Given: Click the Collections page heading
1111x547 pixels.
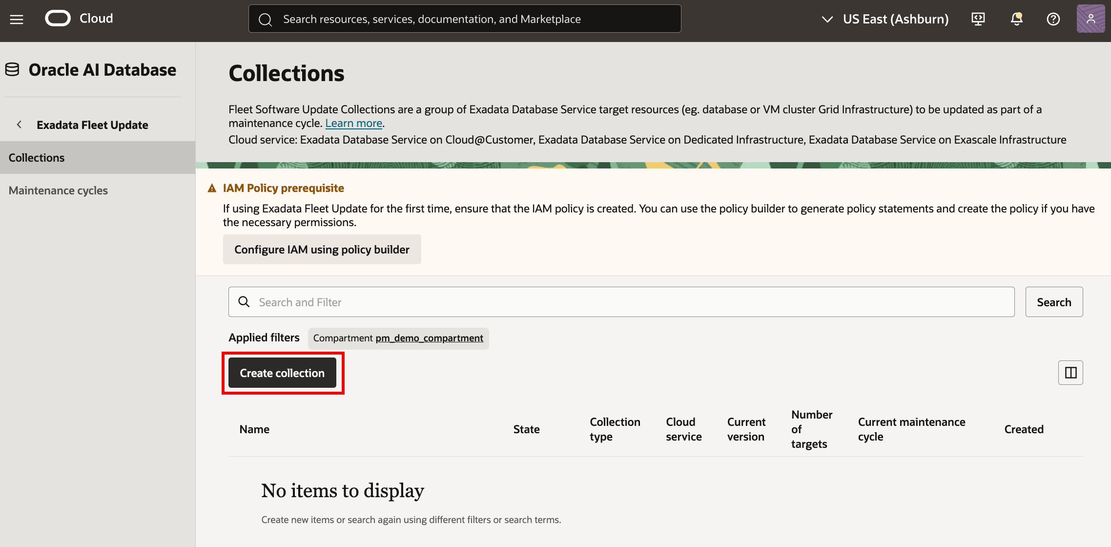Looking at the screenshot, I should [x=287, y=73].
